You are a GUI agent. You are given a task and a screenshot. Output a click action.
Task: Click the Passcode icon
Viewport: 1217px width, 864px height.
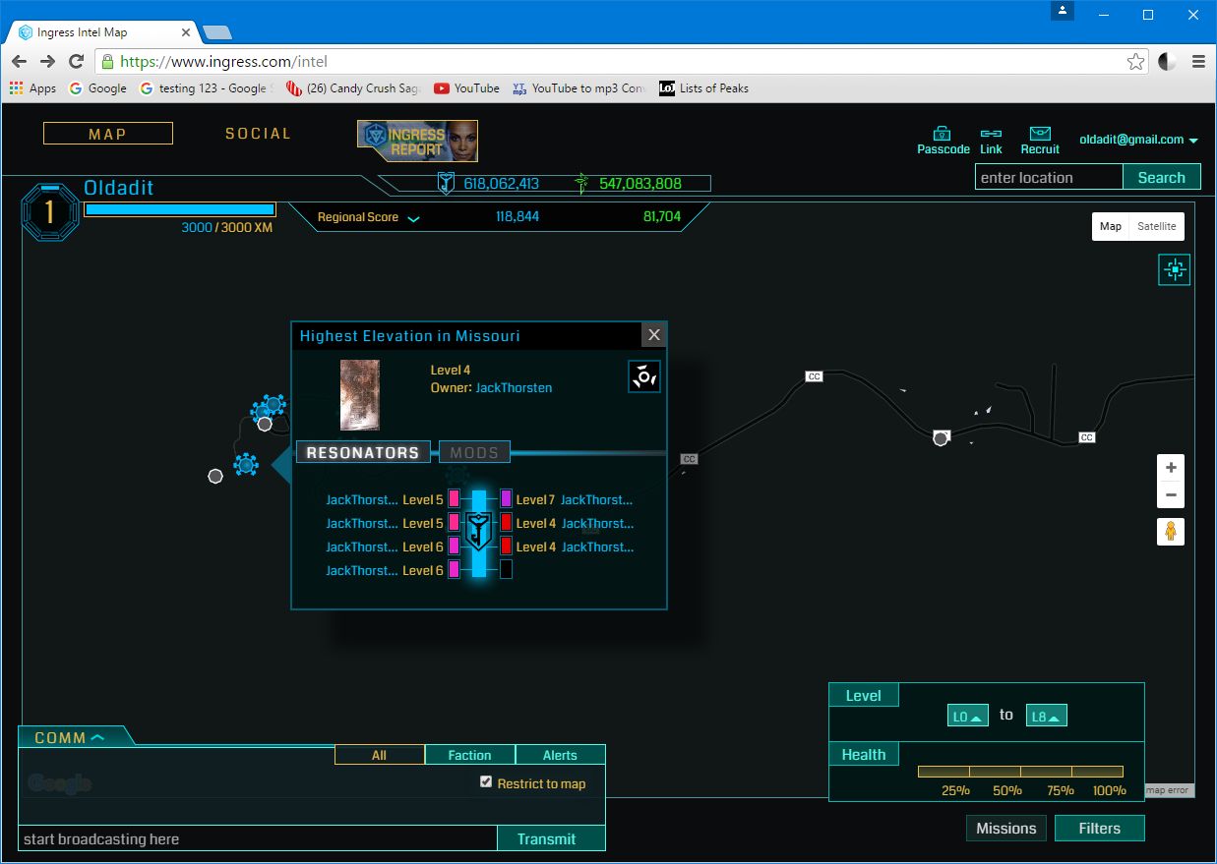(943, 134)
